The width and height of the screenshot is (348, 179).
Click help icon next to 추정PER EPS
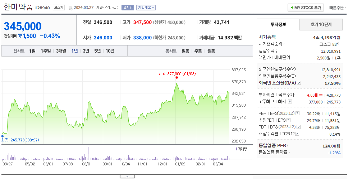tap(288, 120)
